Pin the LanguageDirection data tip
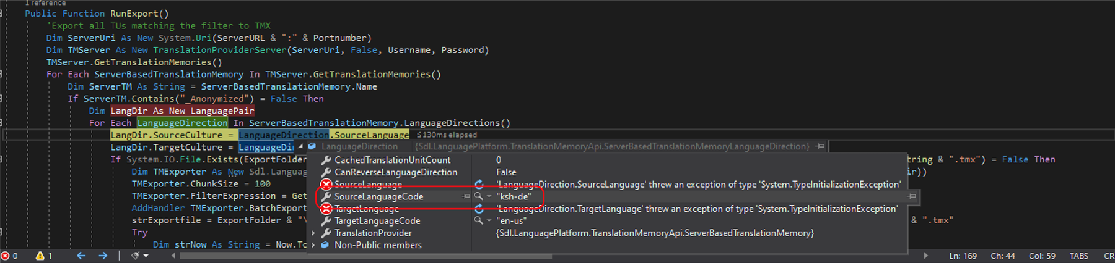This screenshot has width=1115, height=263. coord(820,146)
